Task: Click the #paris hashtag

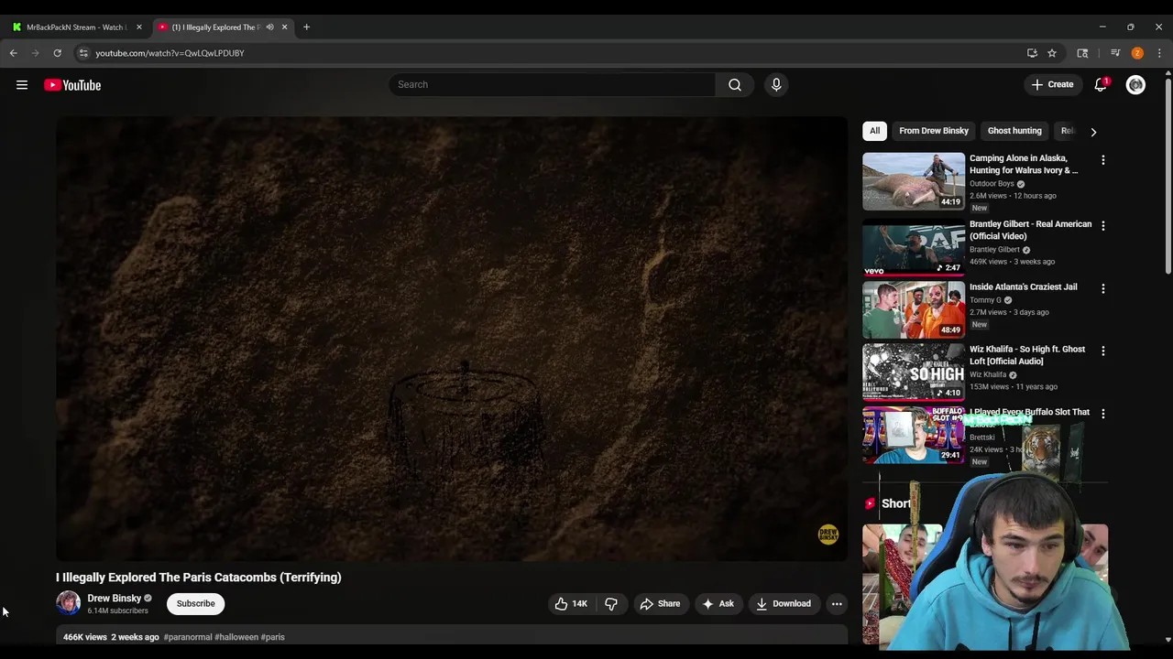Action: [x=273, y=637]
